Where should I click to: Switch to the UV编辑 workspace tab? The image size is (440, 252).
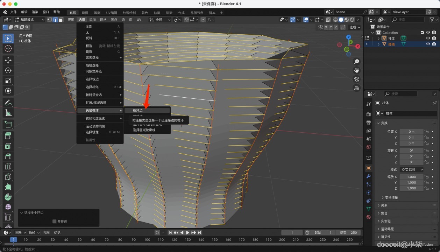click(x=112, y=13)
